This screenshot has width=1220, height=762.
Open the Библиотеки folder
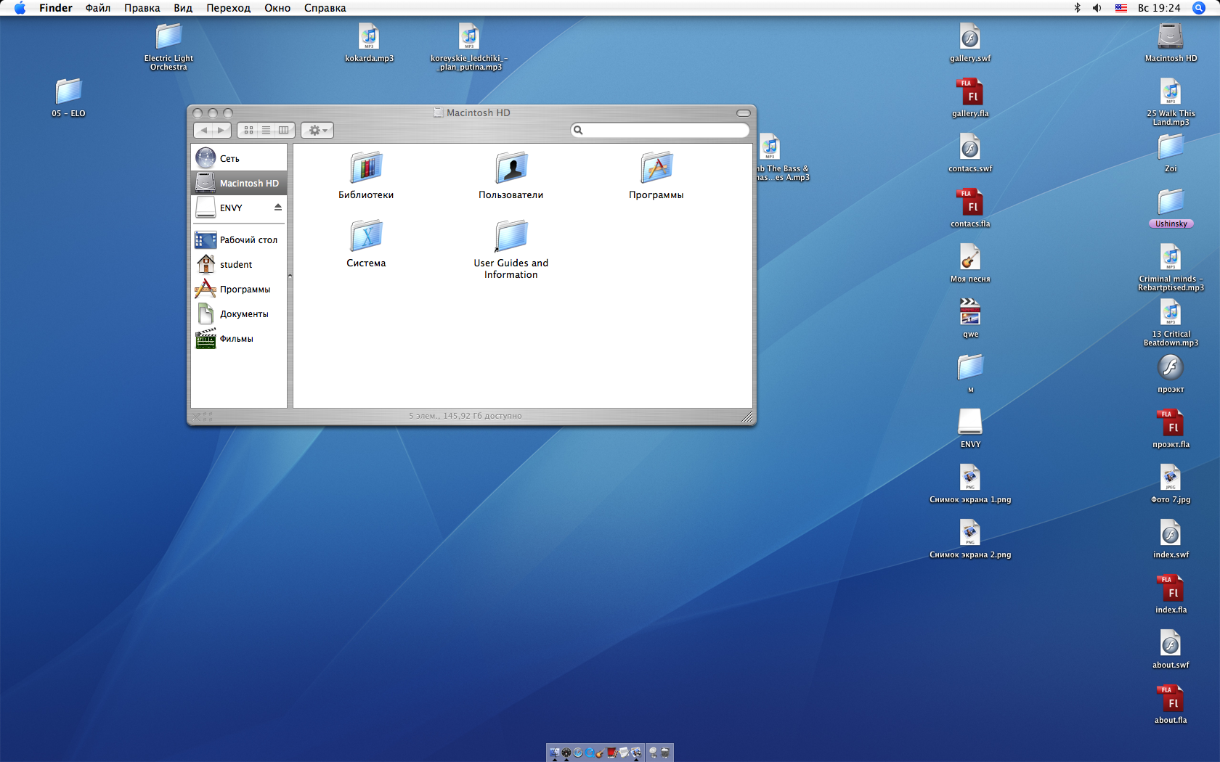point(366,175)
